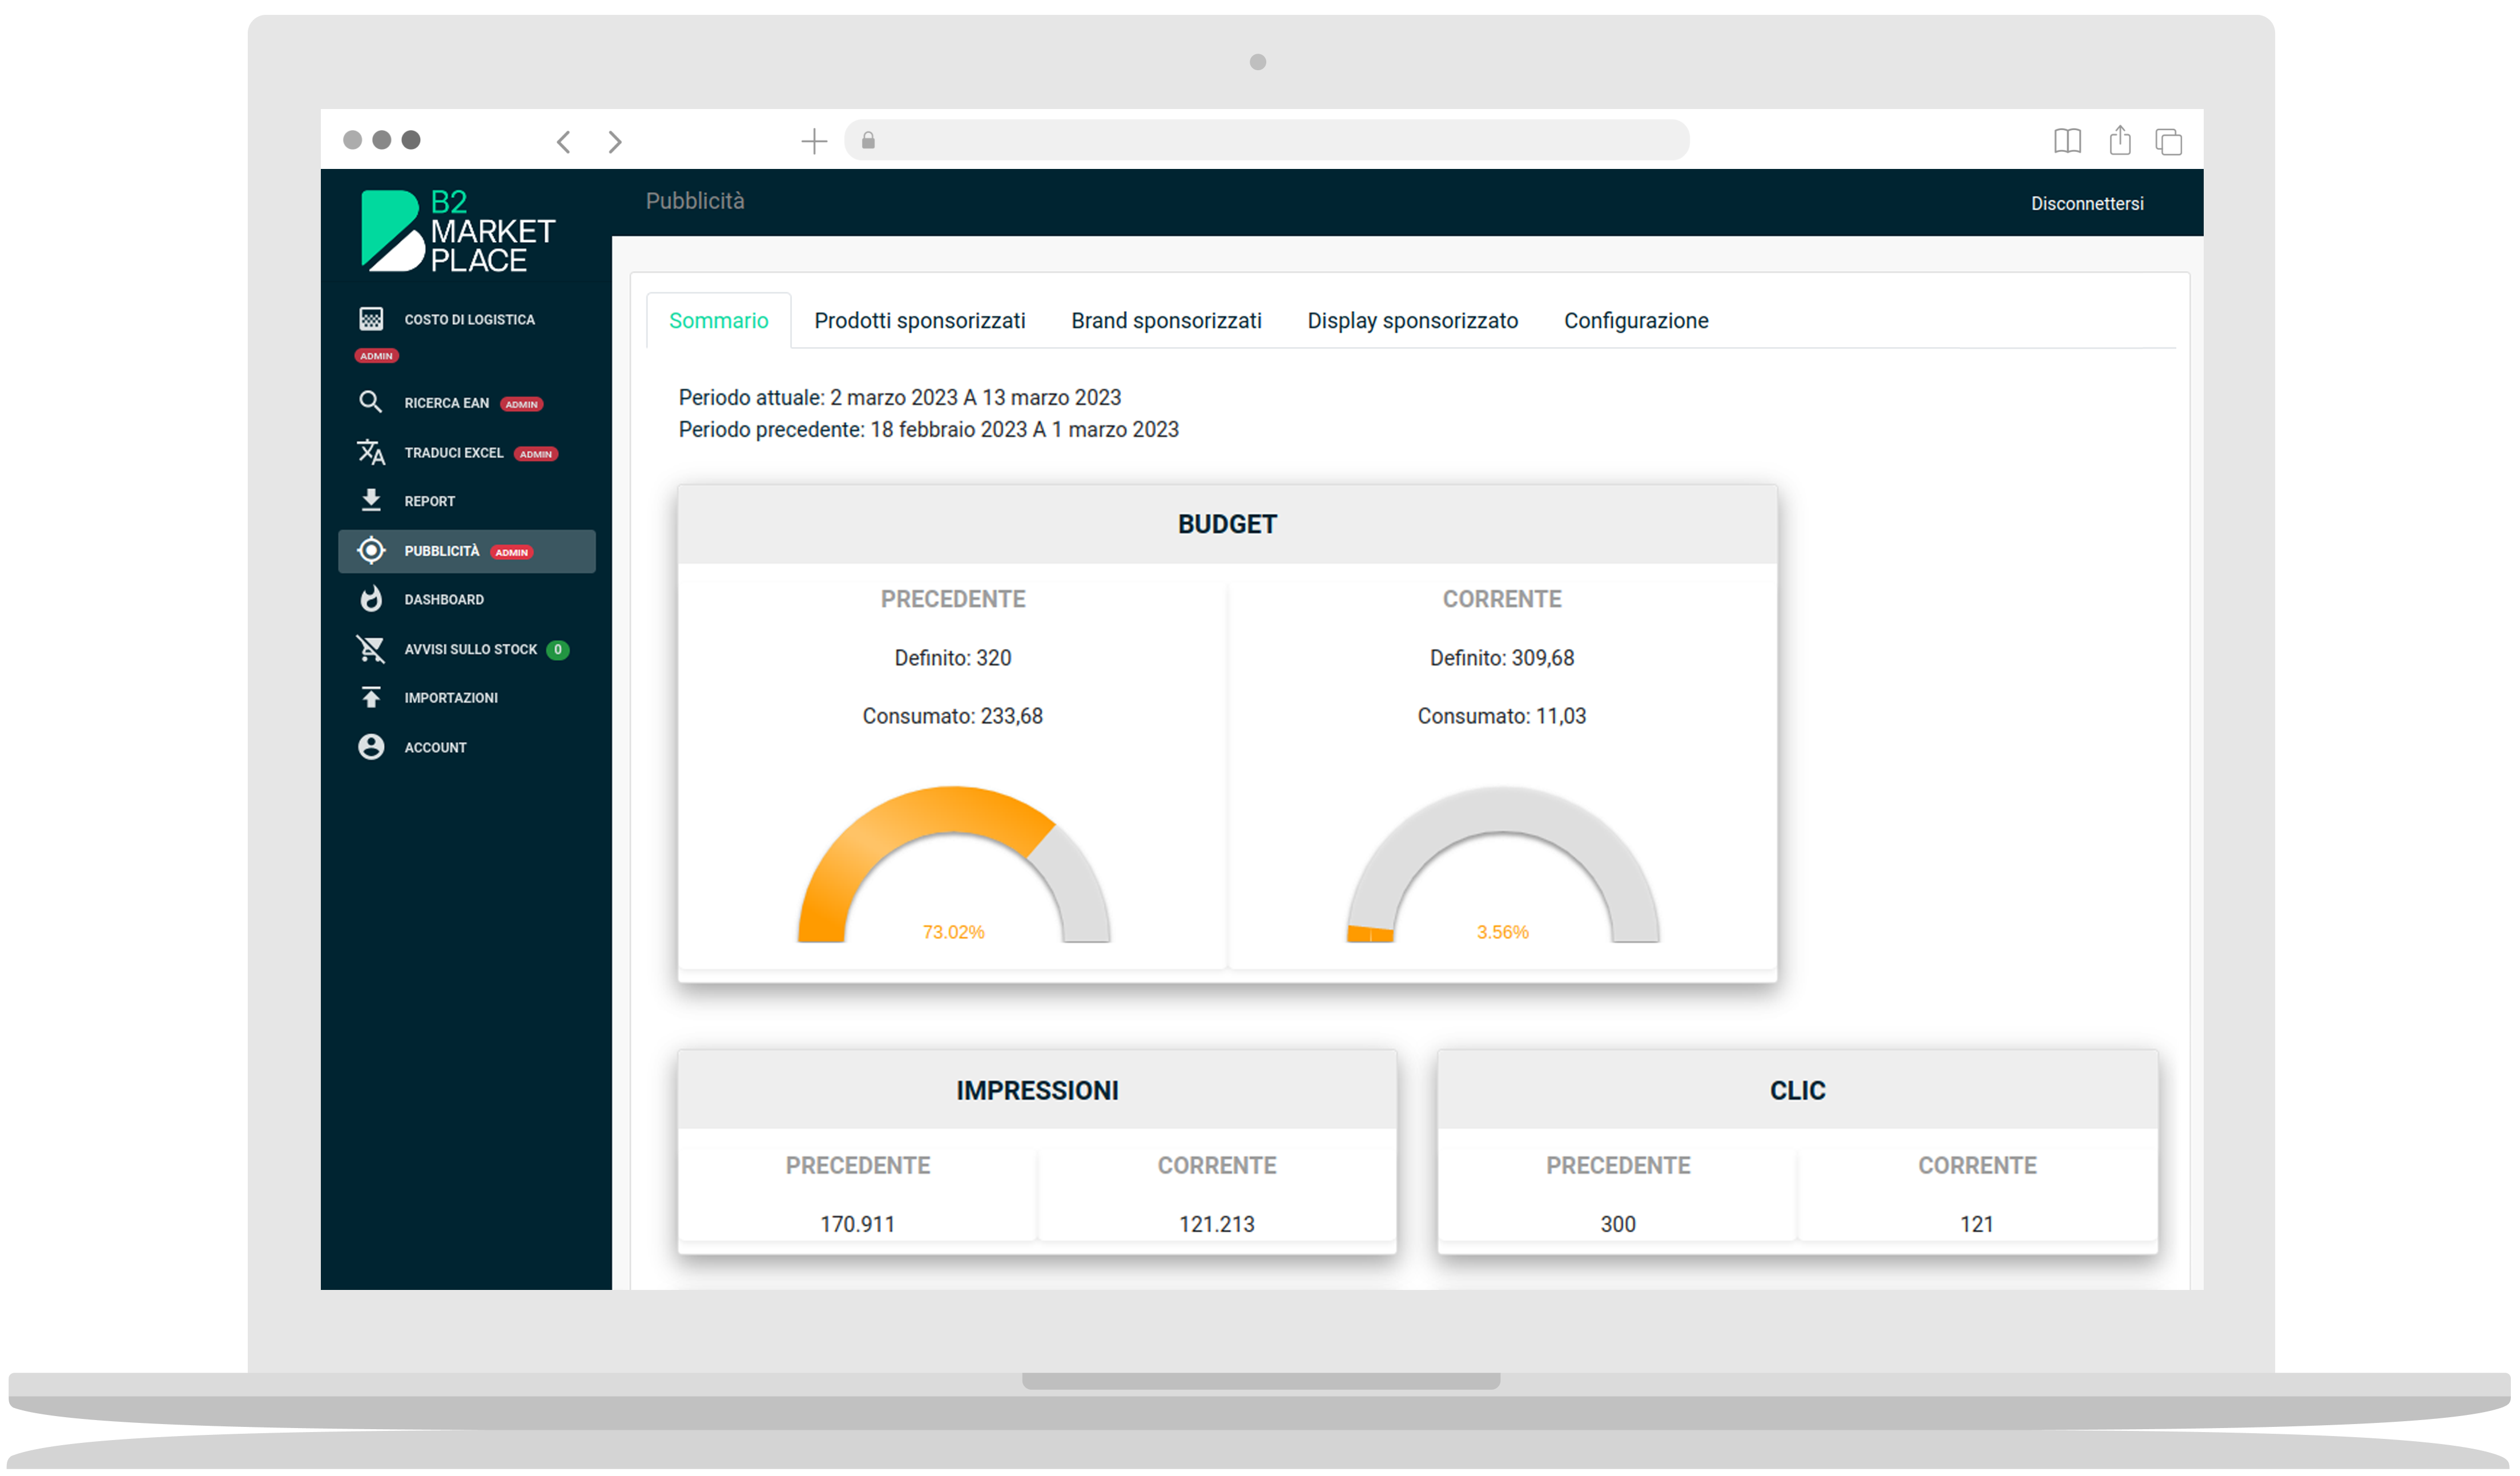Click the Pubblicità target icon in sidebar
The width and height of the screenshot is (2520, 1476).
371,551
